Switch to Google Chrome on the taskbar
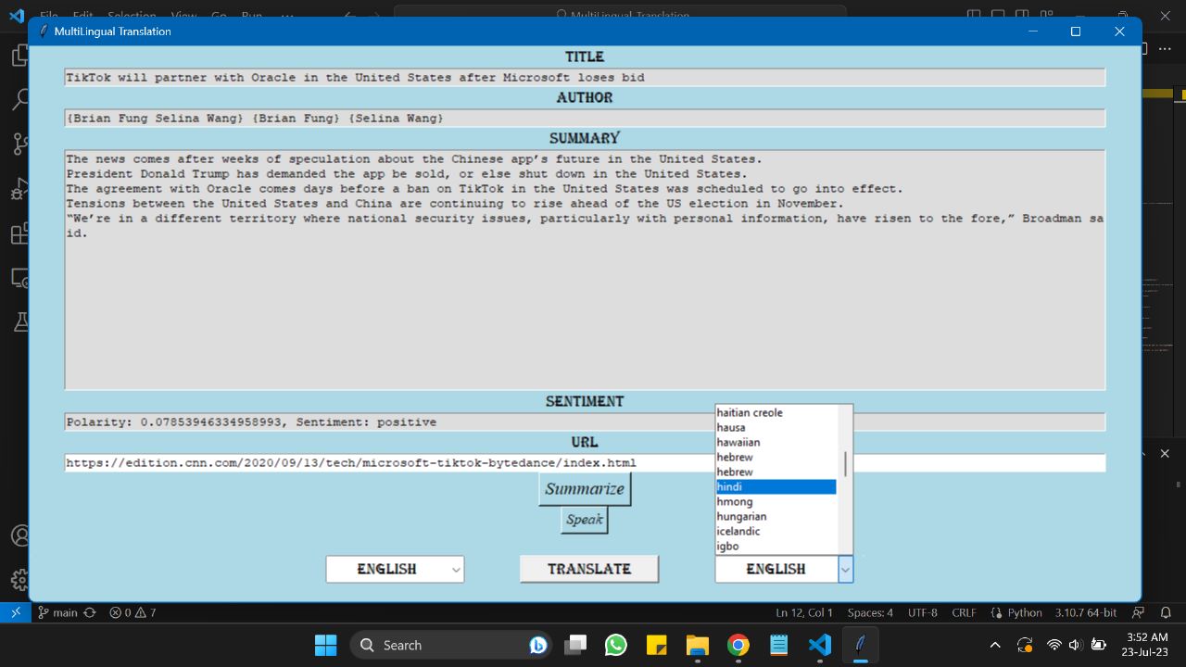 pos(738,645)
